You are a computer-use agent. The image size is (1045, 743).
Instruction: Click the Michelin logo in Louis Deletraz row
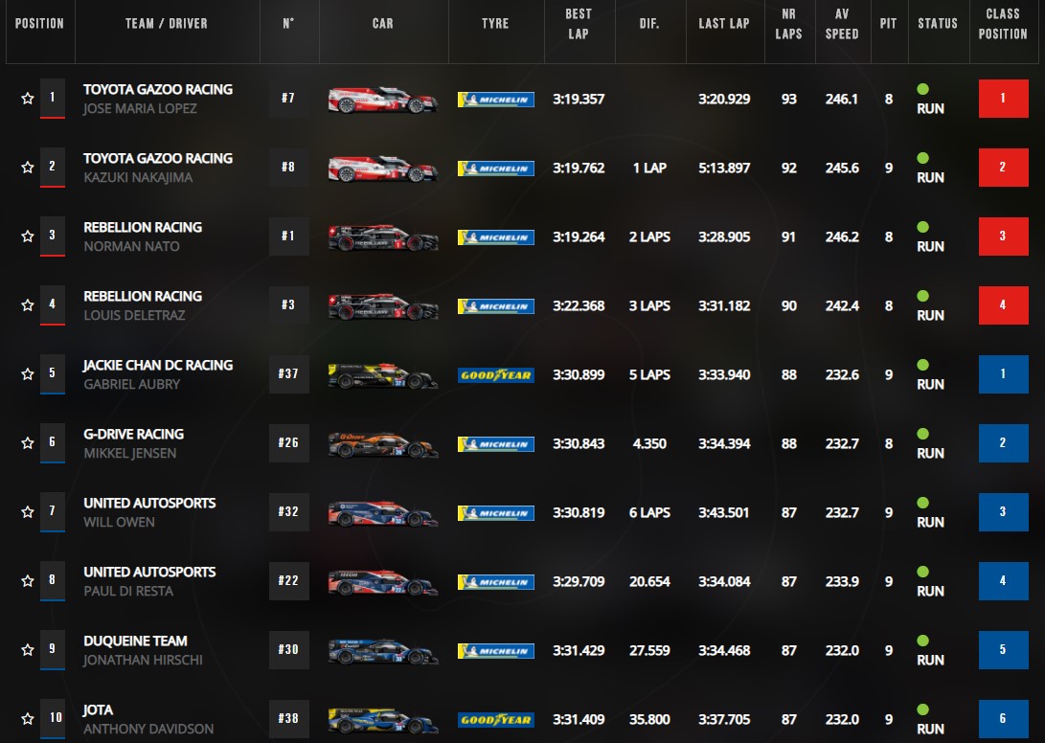pyautogui.click(x=496, y=306)
